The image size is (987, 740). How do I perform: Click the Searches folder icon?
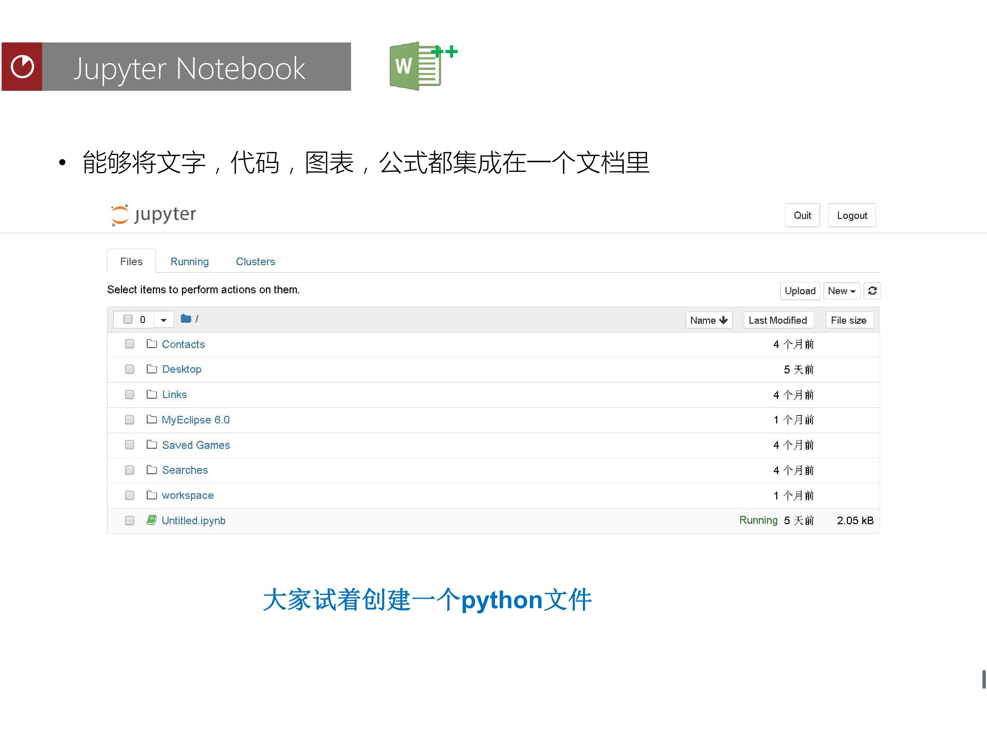pyautogui.click(x=152, y=470)
